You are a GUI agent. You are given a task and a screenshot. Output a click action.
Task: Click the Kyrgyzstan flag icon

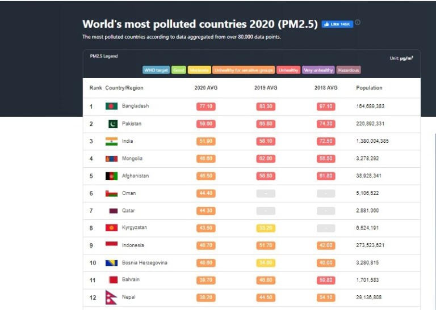point(111,228)
